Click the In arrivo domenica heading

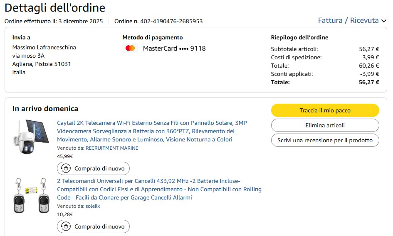[45, 109]
